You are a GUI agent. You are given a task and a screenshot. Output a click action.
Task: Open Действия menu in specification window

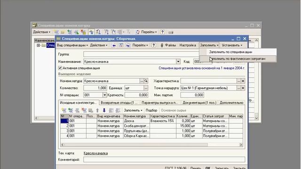pyautogui.click(x=99, y=46)
